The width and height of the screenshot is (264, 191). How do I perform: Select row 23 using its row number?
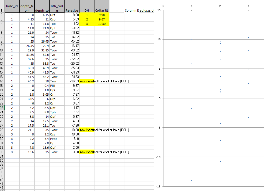[x=2, y=108]
